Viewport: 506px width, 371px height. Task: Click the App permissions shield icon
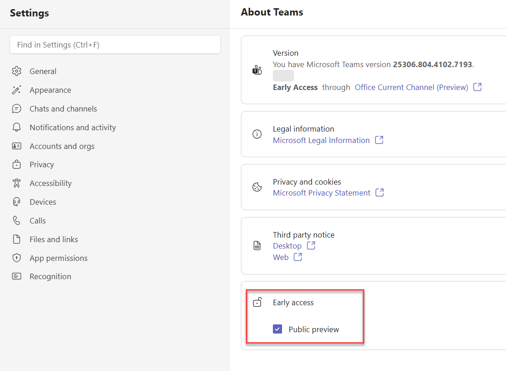pos(16,258)
